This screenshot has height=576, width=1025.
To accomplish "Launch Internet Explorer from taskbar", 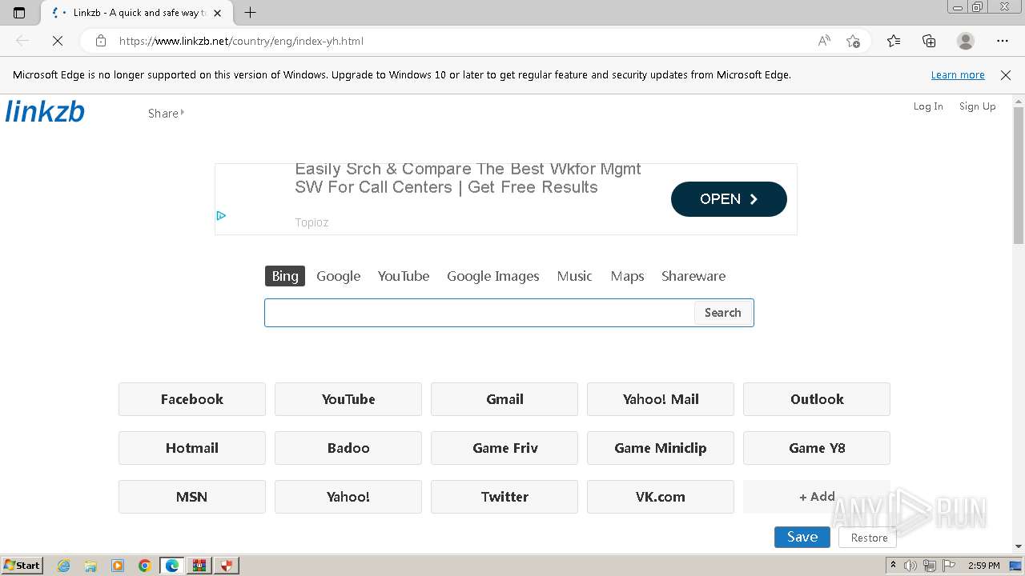I will coord(63,566).
